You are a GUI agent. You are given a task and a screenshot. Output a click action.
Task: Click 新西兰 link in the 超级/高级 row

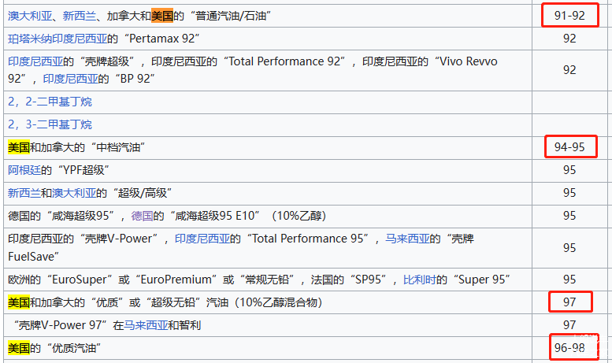(x=23, y=193)
